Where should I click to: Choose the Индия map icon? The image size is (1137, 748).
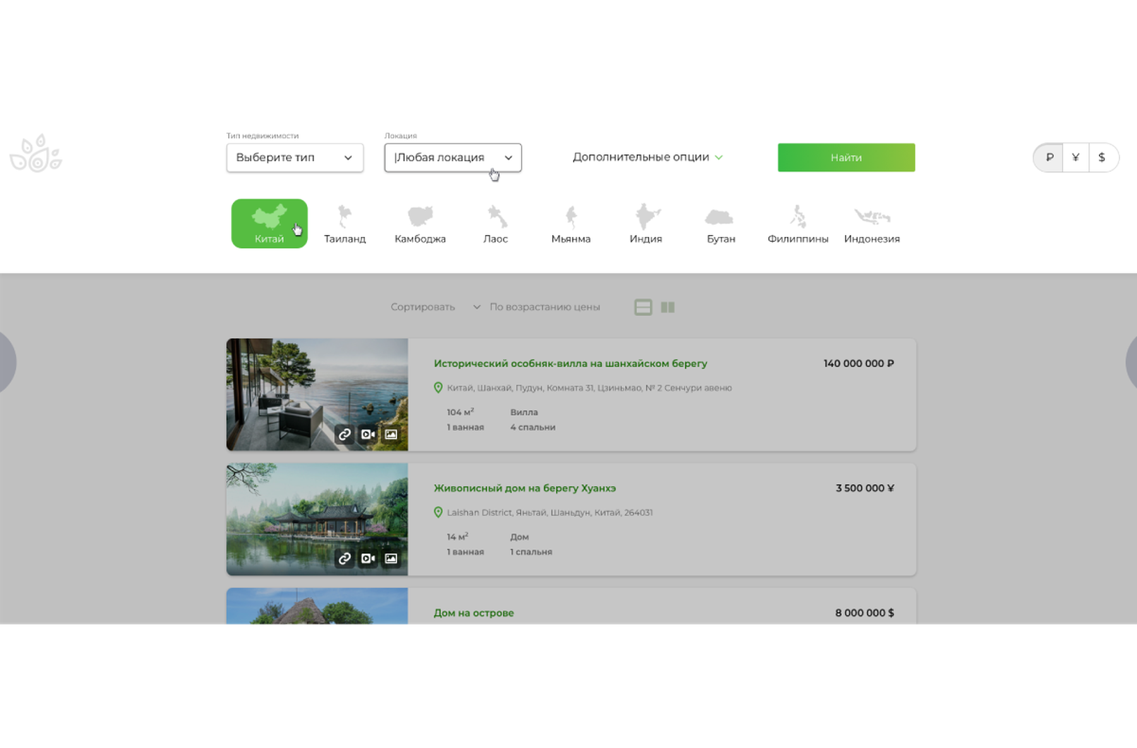[x=647, y=216]
